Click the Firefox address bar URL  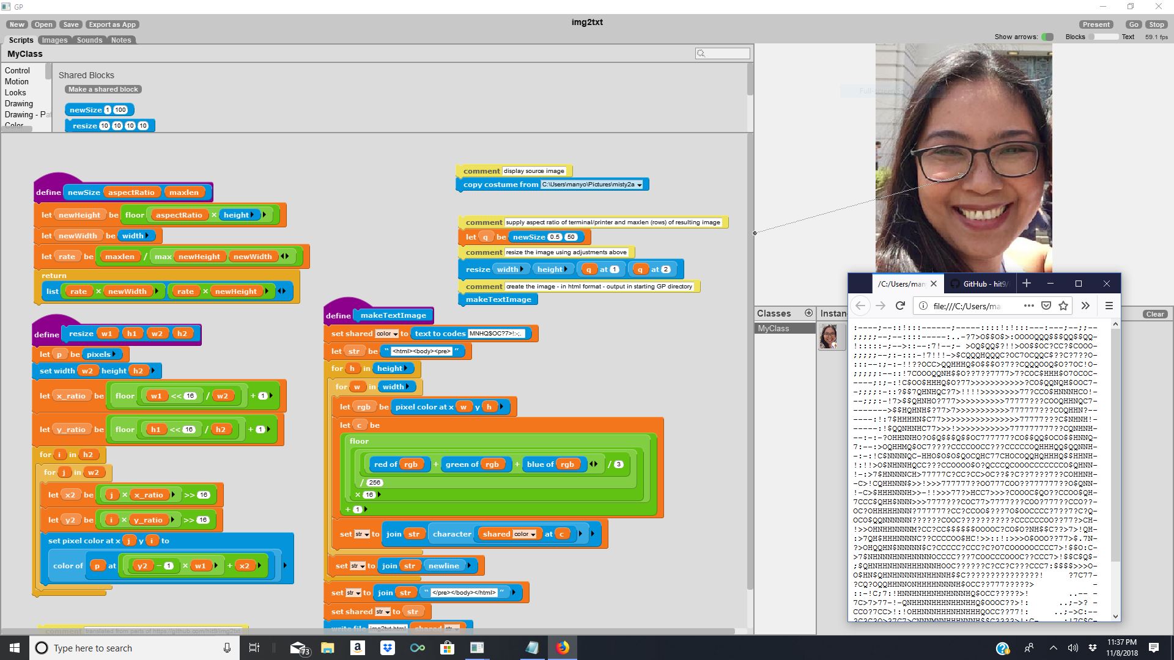[x=967, y=306]
